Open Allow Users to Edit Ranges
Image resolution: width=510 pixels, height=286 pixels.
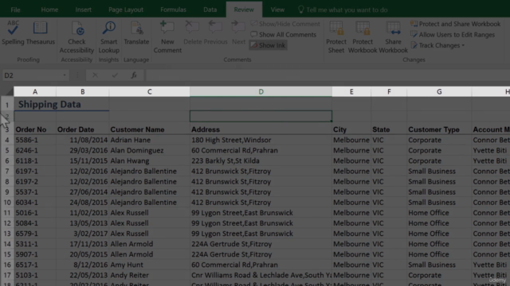(x=453, y=35)
